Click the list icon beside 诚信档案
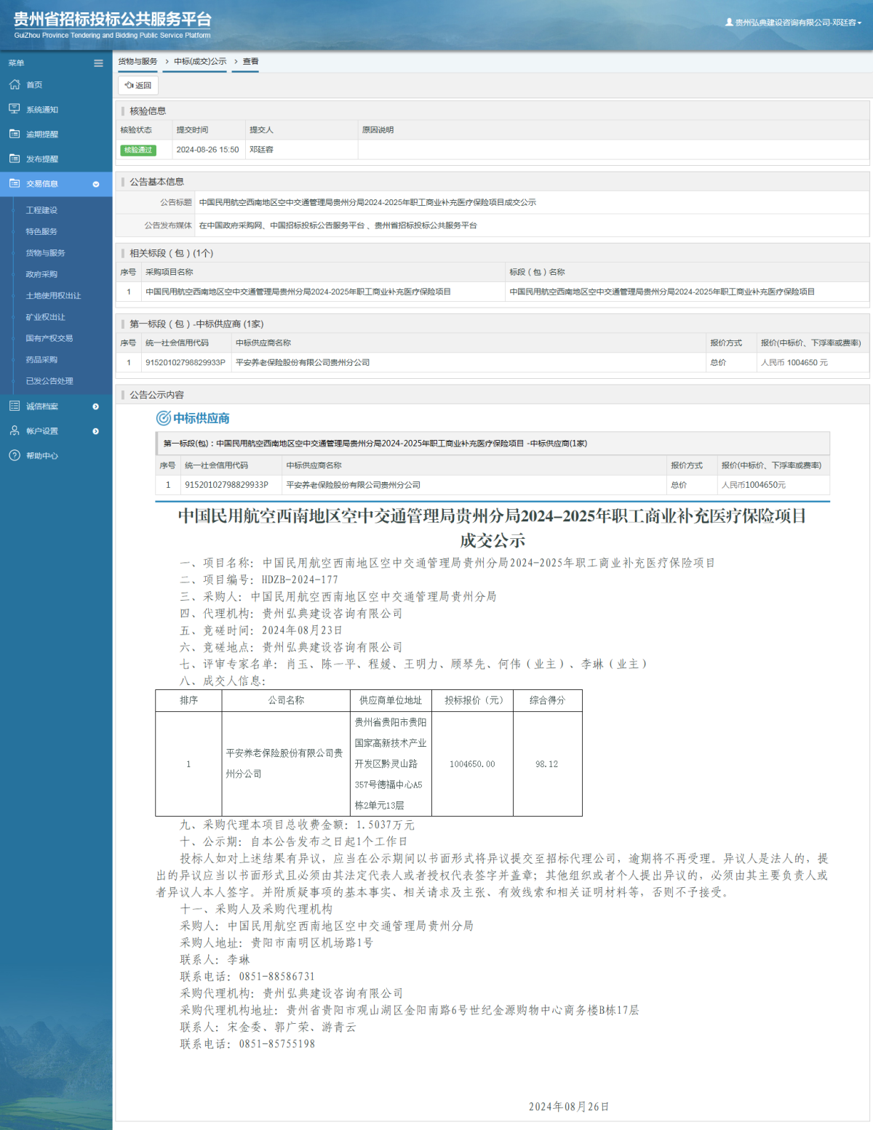The image size is (873, 1130). tap(15, 406)
